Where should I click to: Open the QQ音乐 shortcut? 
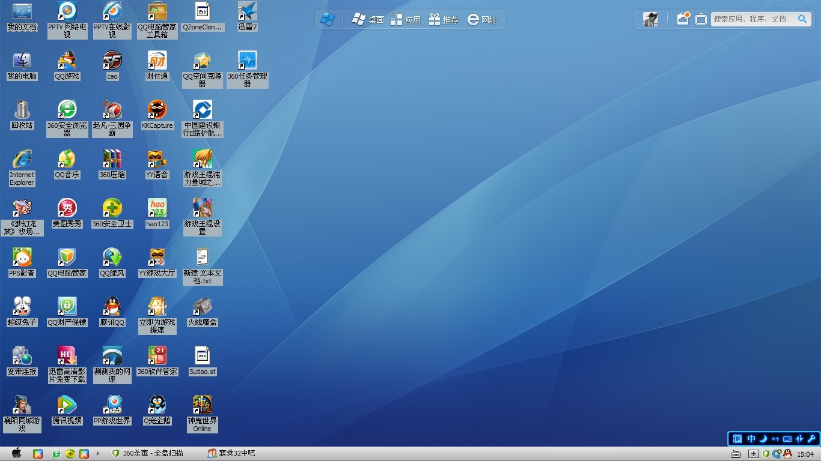point(67,164)
